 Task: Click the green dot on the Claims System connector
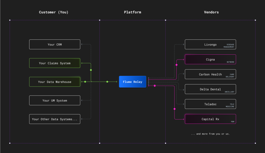coord(91,70)
